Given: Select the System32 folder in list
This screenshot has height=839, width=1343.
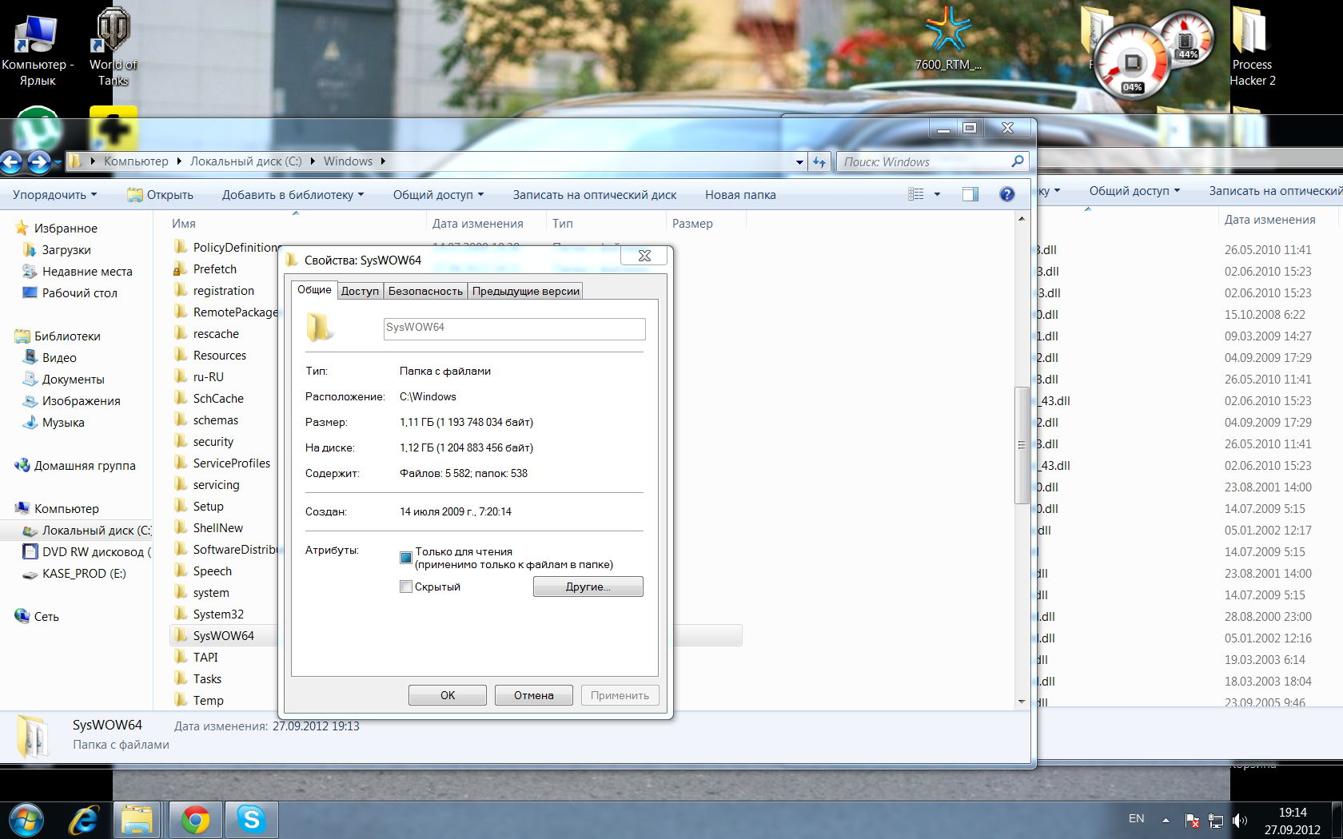Looking at the screenshot, I should click(218, 614).
